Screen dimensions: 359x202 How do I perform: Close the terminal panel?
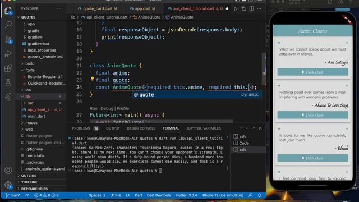pyautogui.click(x=260, y=128)
